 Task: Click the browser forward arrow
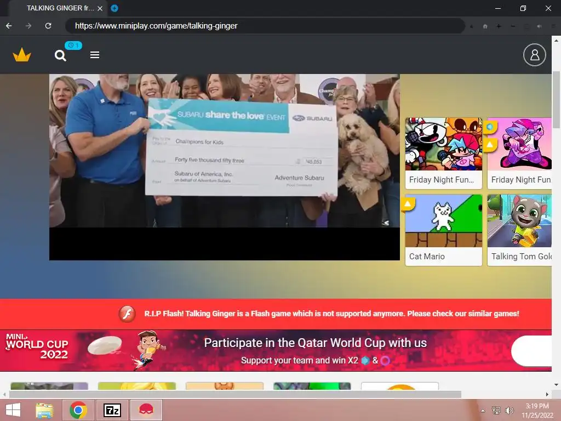(x=28, y=26)
